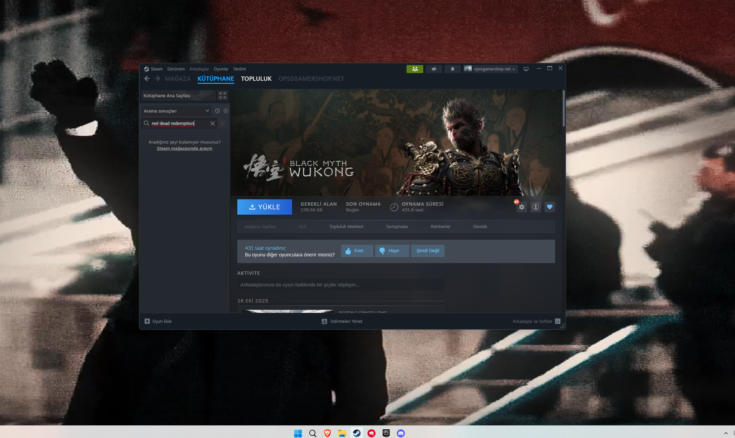Go back with the left arrow

pos(147,78)
